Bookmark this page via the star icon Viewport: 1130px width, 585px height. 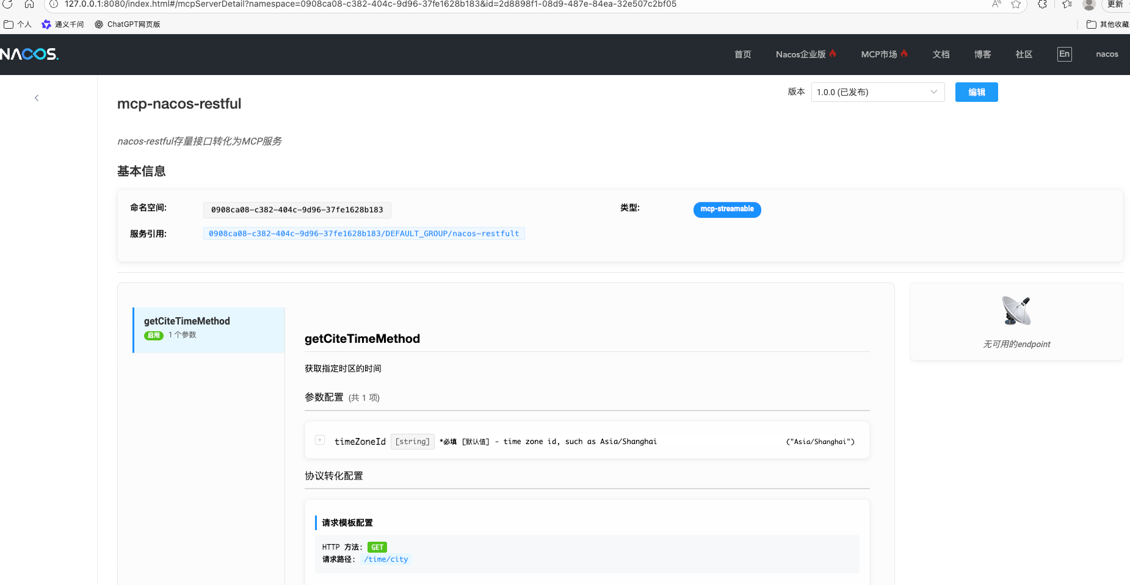click(1015, 4)
